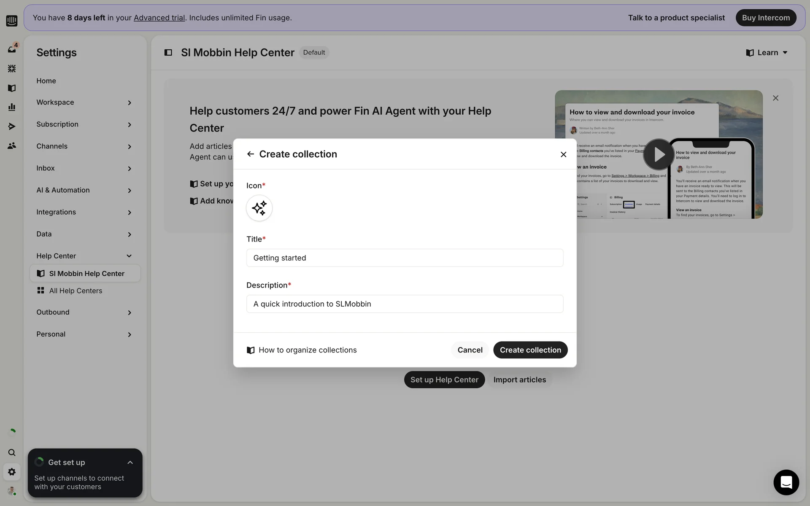Open Home in Settings sidebar
The height and width of the screenshot is (506, 810).
pos(46,81)
